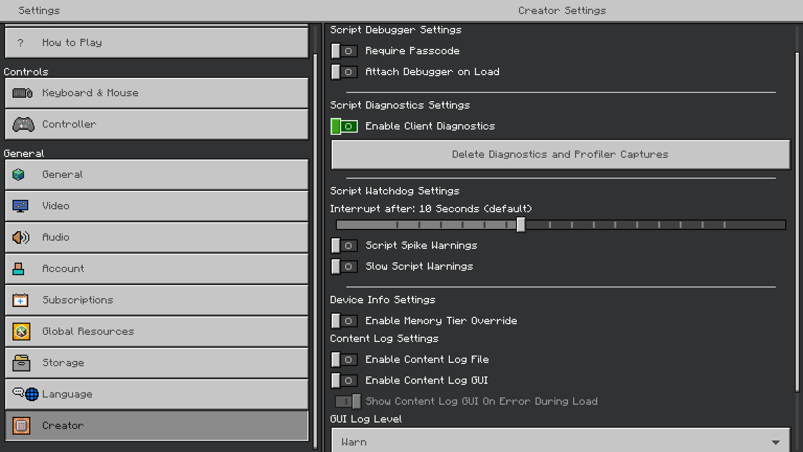Click the keyboard icon for Keyboard & Mouse
Screen dimensions: 803x452
(x=22, y=93)
